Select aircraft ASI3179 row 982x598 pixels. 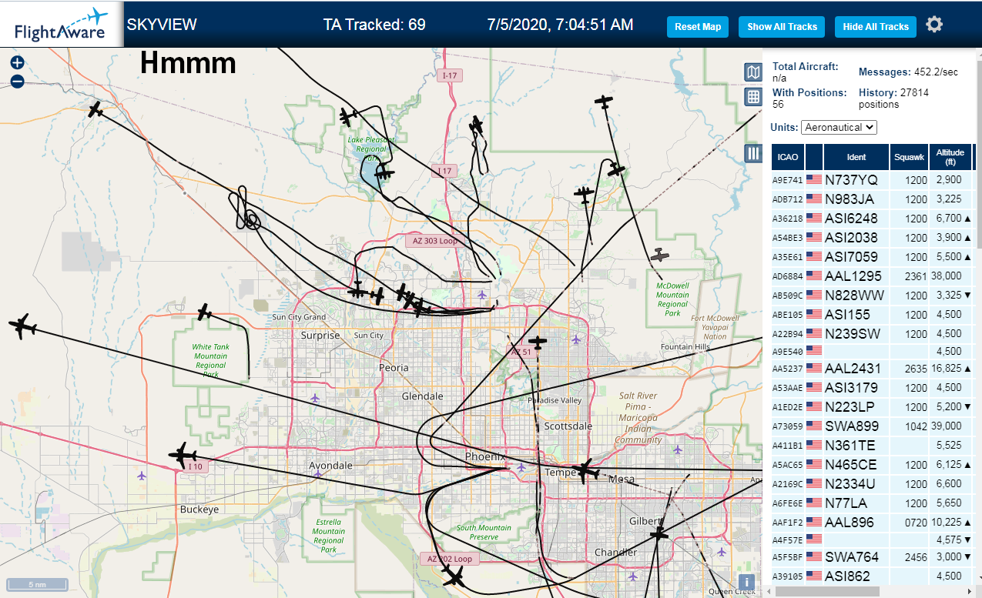pyautogui.click(x=874, y=388)
